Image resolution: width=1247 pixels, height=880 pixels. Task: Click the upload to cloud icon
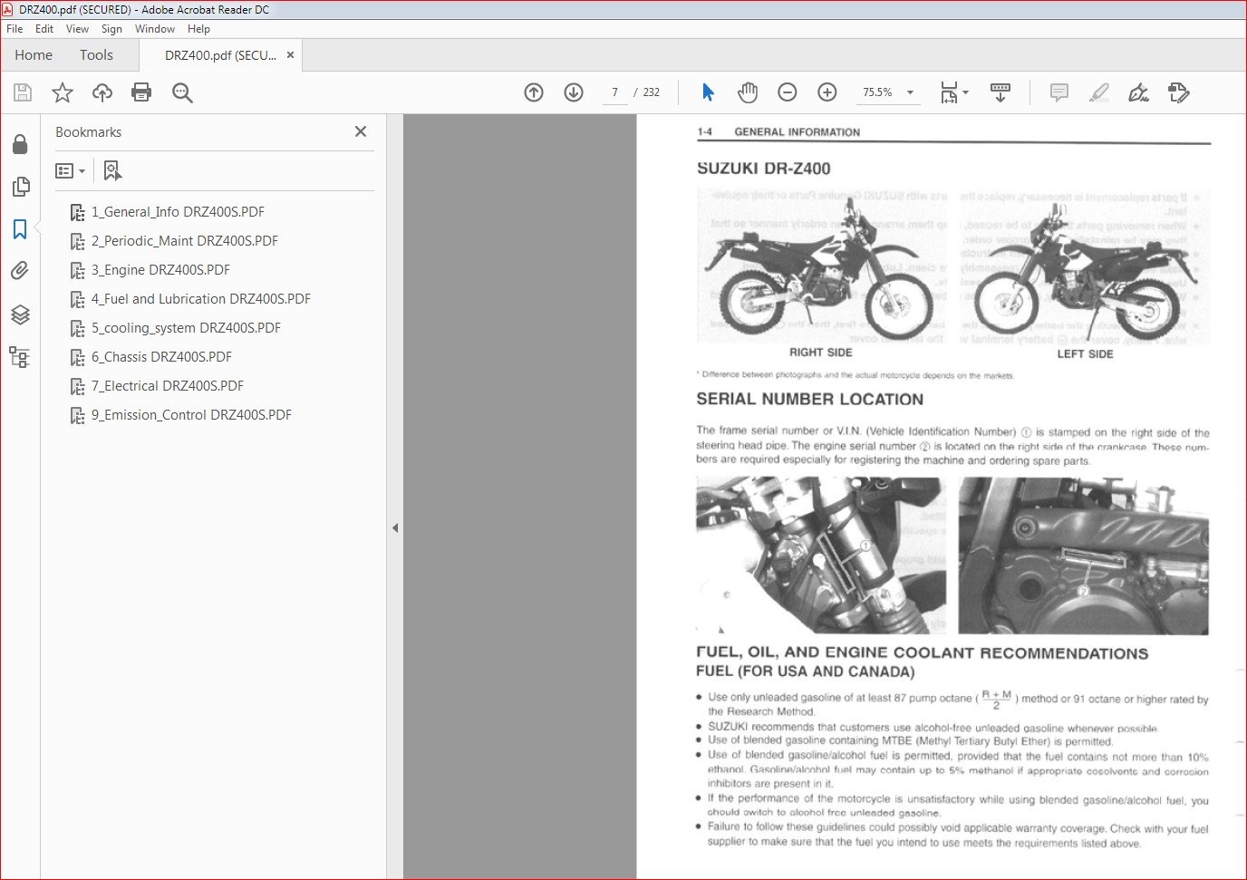(102, 92)
